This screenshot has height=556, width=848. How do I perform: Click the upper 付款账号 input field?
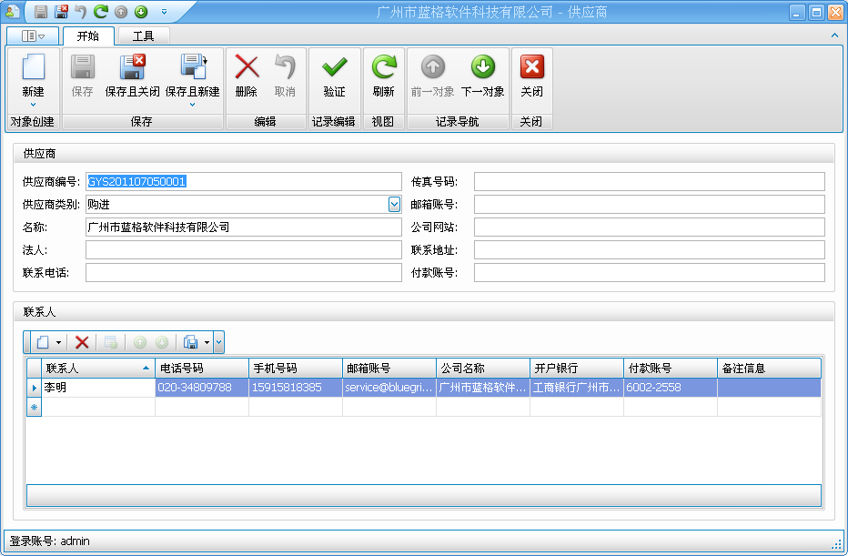pyautogui.click(x=649, y=273)
